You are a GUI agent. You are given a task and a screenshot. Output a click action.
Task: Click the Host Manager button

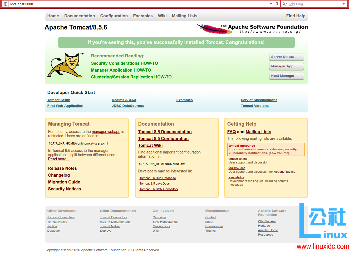pos(286,76)
